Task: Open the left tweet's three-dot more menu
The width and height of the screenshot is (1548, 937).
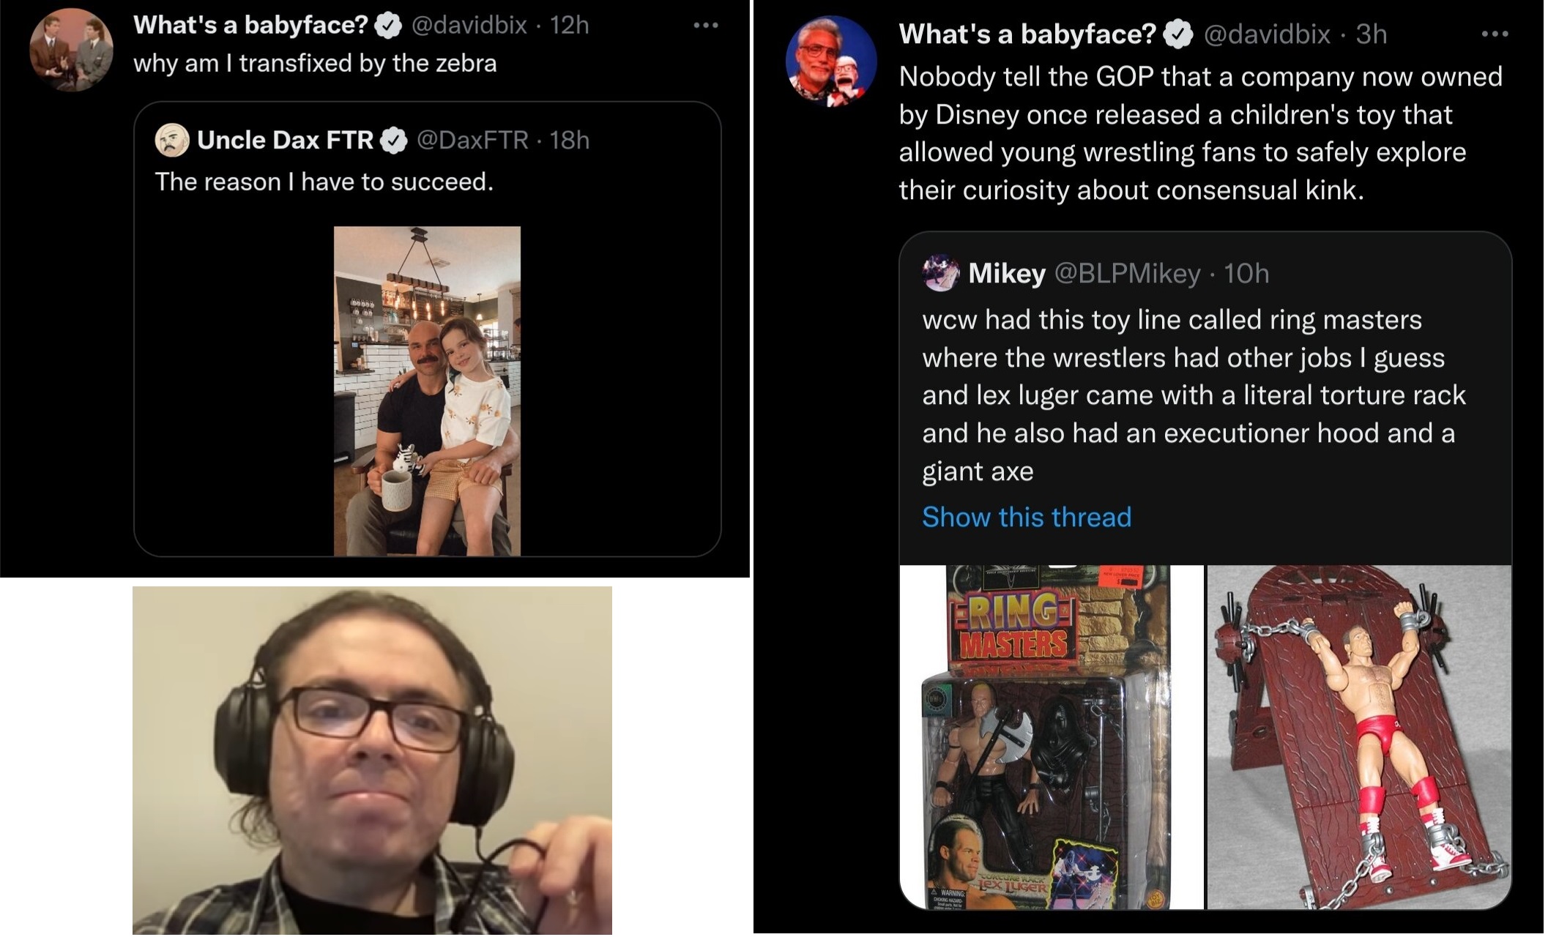Action: (706, 26)
